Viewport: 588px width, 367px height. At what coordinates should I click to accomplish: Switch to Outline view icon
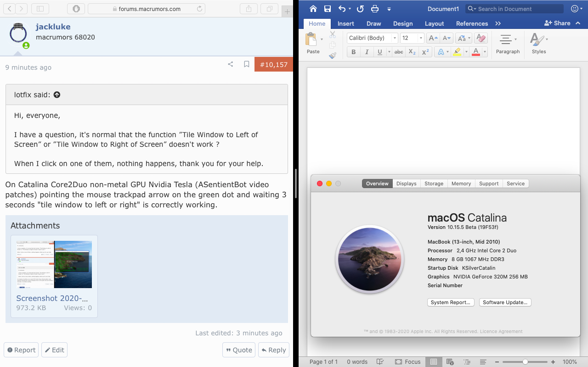pyautogui.click(x=467, y=361)
